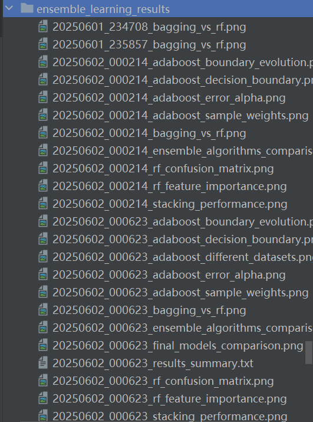Click icon of 20250602_000214_adaboost_decision_boundary file
Image resolution: width=313 pixels, height=422 pixels.
(43, 80)
